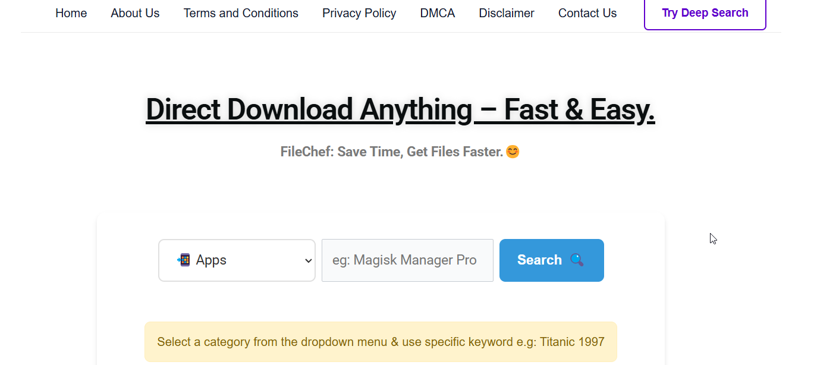836x365 pixels.
Task: Click the magnifying glass icon on Search button
Action: pyautogui.click(x=577, y=260)
